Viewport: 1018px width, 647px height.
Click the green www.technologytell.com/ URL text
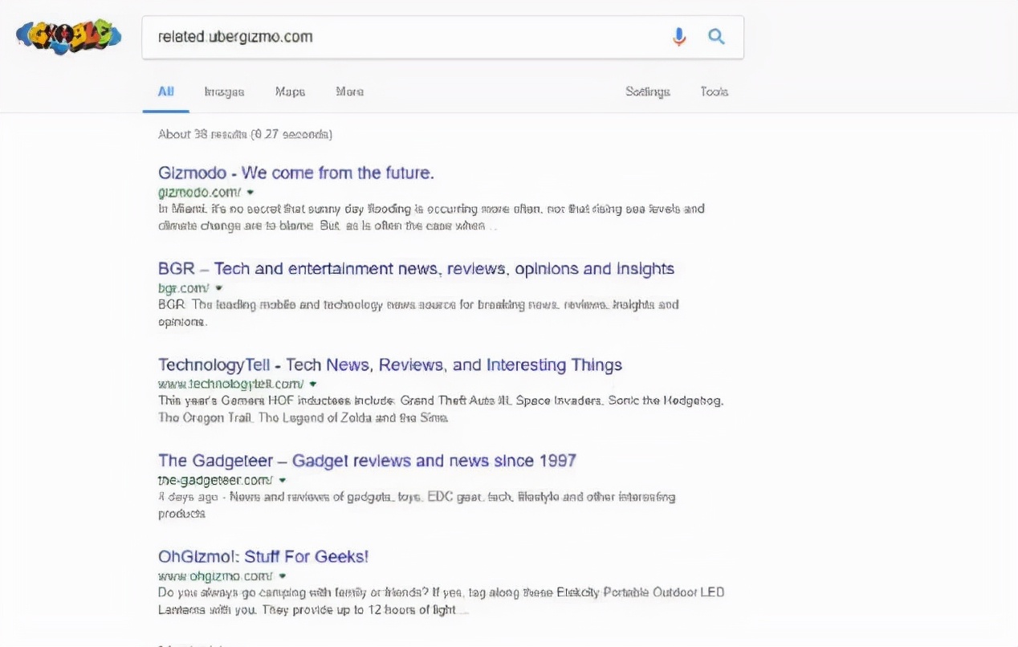(x=231, y=385)
